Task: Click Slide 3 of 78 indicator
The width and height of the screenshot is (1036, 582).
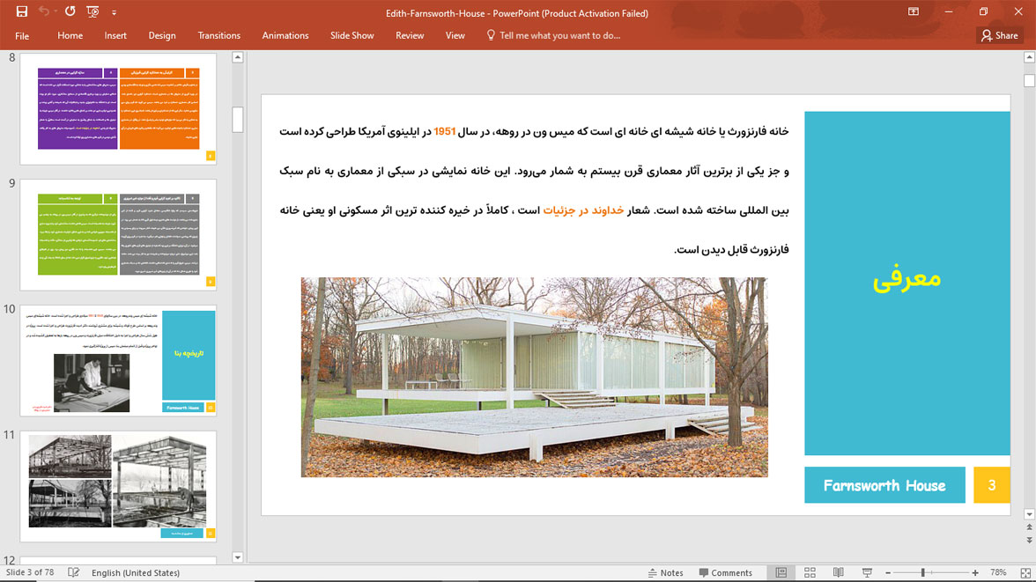Action: click(x=30, y=572)
